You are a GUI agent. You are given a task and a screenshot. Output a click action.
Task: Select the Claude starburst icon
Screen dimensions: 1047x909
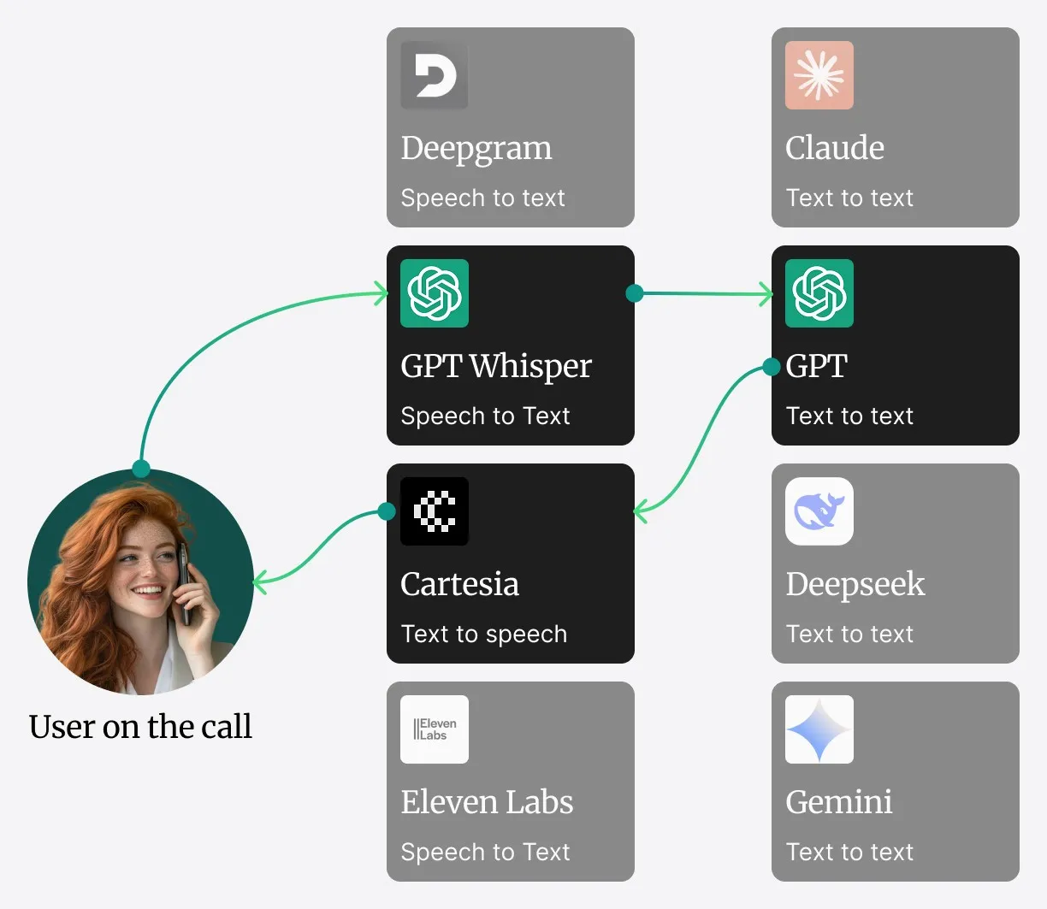click(819, 75)
